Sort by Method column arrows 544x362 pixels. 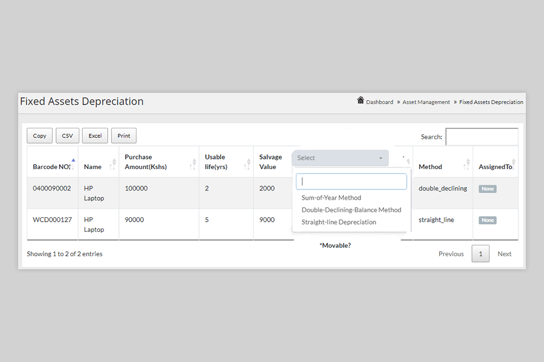pyautogui.click(x=467, y=164)
